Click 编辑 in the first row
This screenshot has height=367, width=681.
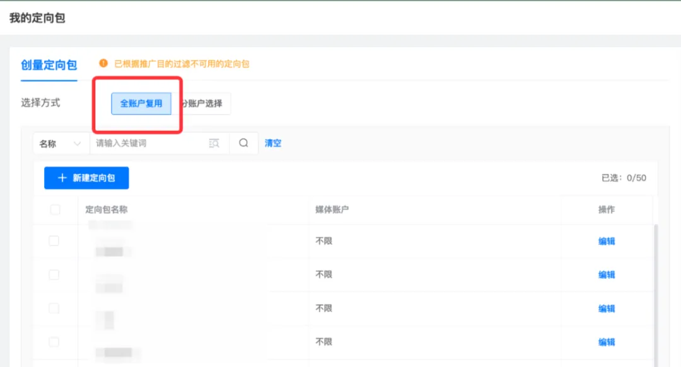[x=607, y=241]
